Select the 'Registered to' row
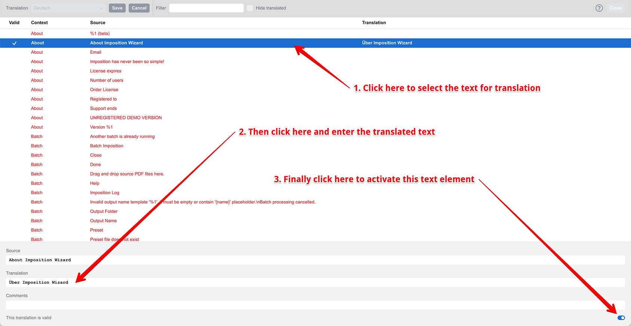Image resolution: width=631 pixels, height=326 pixels. pyautogui.click(x=315, y=99)
